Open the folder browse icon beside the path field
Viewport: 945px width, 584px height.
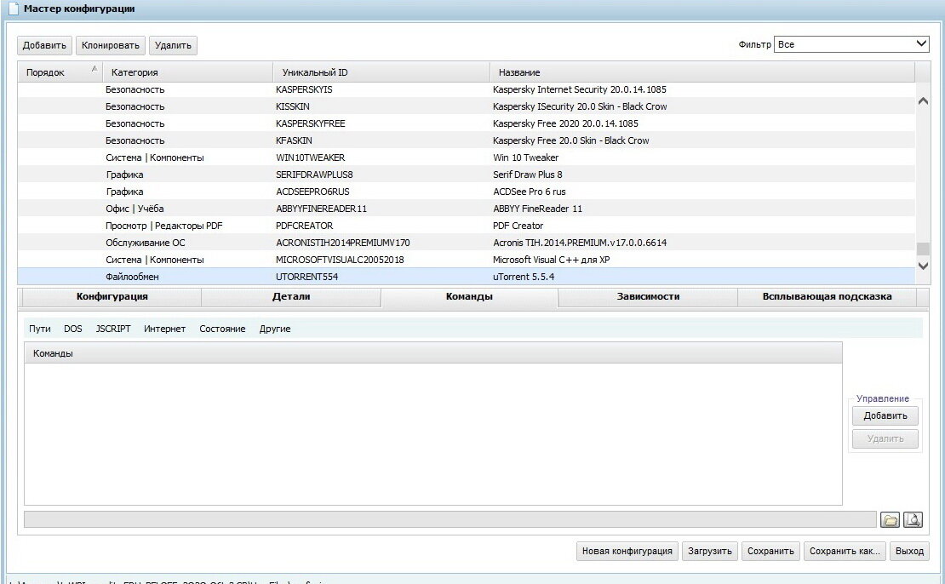(x=890, y=519)
